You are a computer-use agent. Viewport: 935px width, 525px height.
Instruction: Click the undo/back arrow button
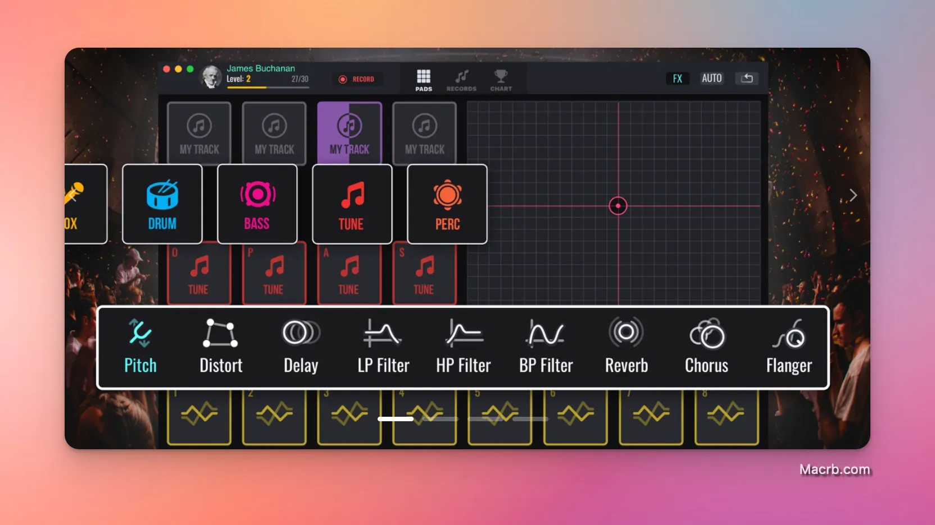pos(747,79)
